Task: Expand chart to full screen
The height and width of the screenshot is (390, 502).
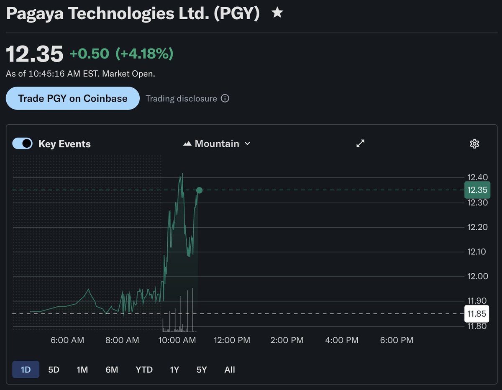Action: (360, 144)
